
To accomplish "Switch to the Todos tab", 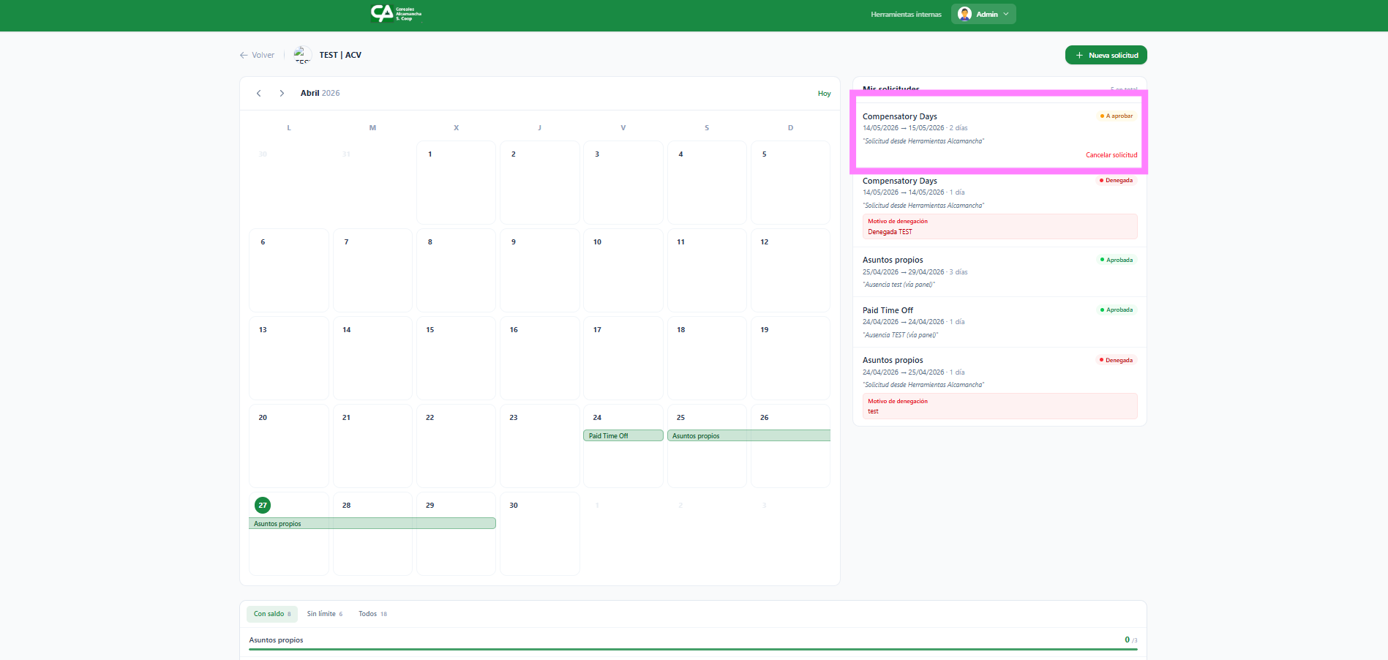I will 372,614.
